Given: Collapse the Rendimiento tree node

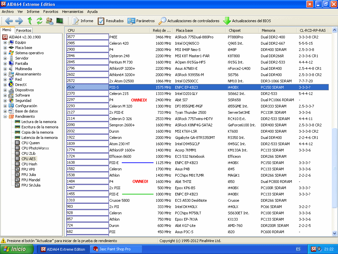Looking at the screenshot, I should [x=5, y=117].
